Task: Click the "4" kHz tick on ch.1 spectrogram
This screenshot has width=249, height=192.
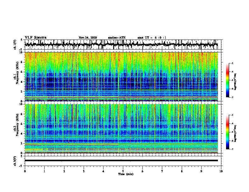Action: (x=22, y=82)
